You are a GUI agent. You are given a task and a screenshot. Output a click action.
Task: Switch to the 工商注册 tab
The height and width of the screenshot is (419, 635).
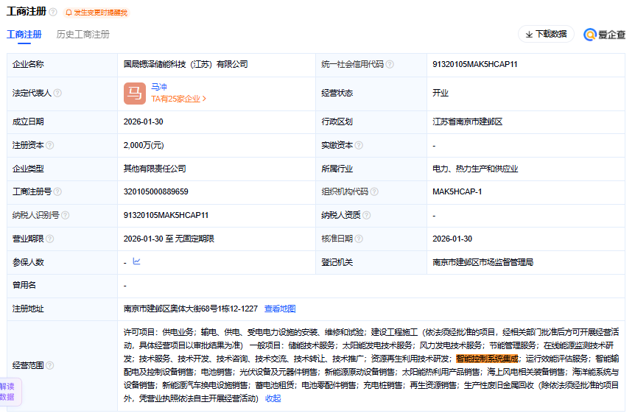coord(24,35)
